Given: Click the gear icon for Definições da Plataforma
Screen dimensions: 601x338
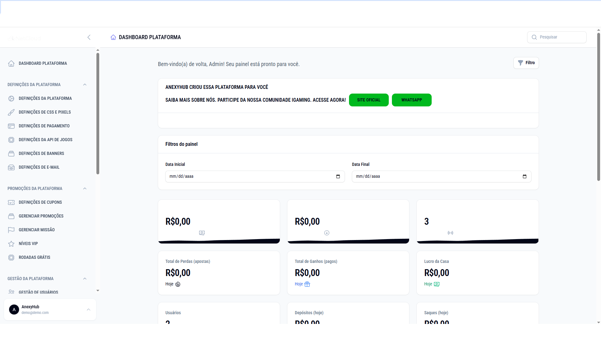Looking at the screenshot, I should point(11,99).
